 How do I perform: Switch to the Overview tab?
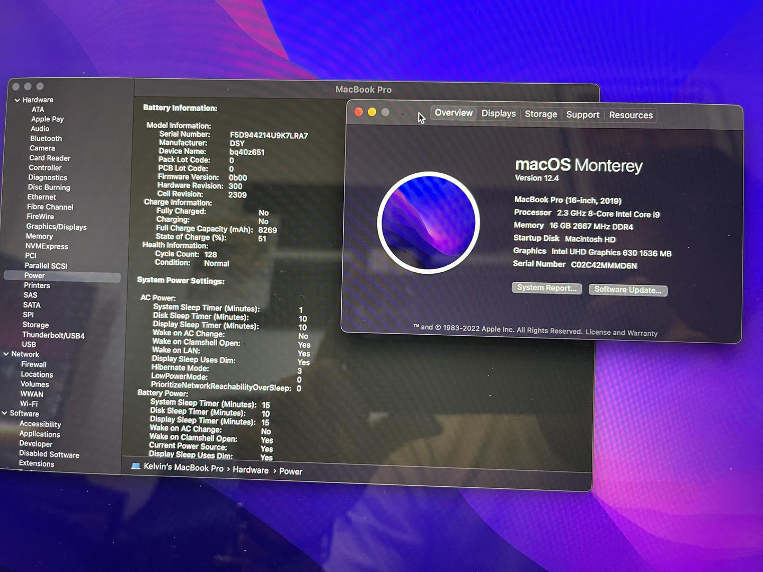pyautogui.click(x=454, y=113)
